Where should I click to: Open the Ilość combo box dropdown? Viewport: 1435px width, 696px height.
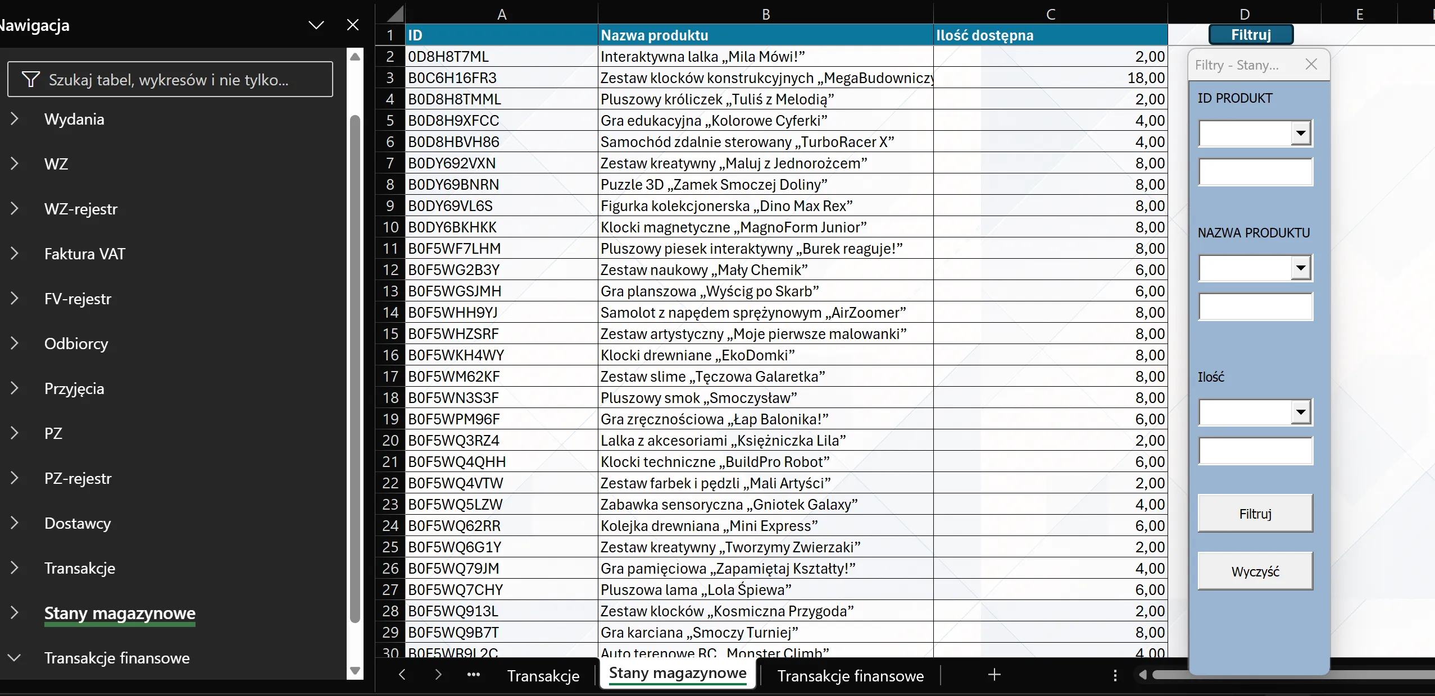(1301, 412)
